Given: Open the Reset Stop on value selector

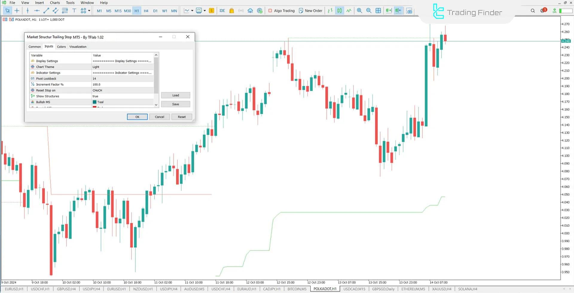Looking at the screenshot, I should [x=123, y=90].
